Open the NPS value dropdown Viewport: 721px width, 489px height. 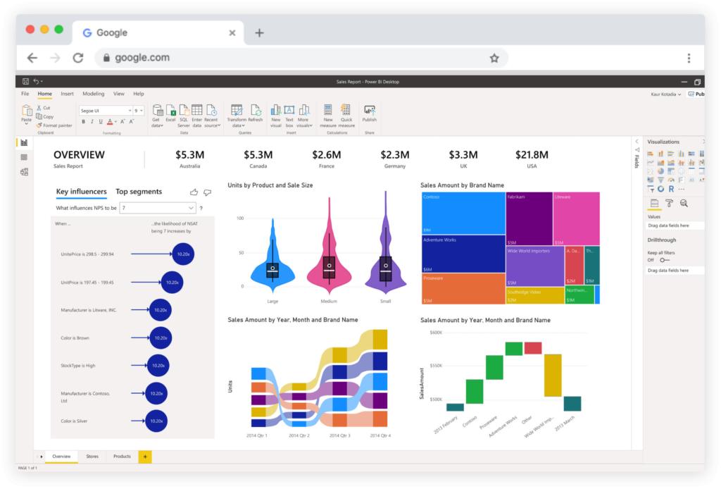(x=157, y=209)
